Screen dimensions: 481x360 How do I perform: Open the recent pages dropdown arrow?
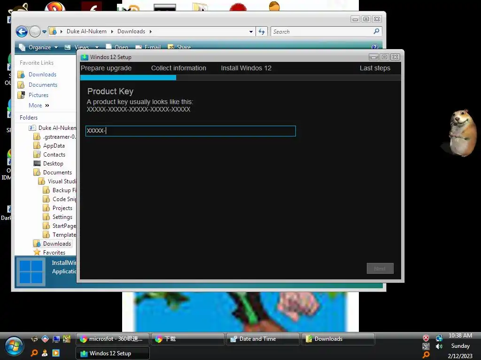coord(45,31)
